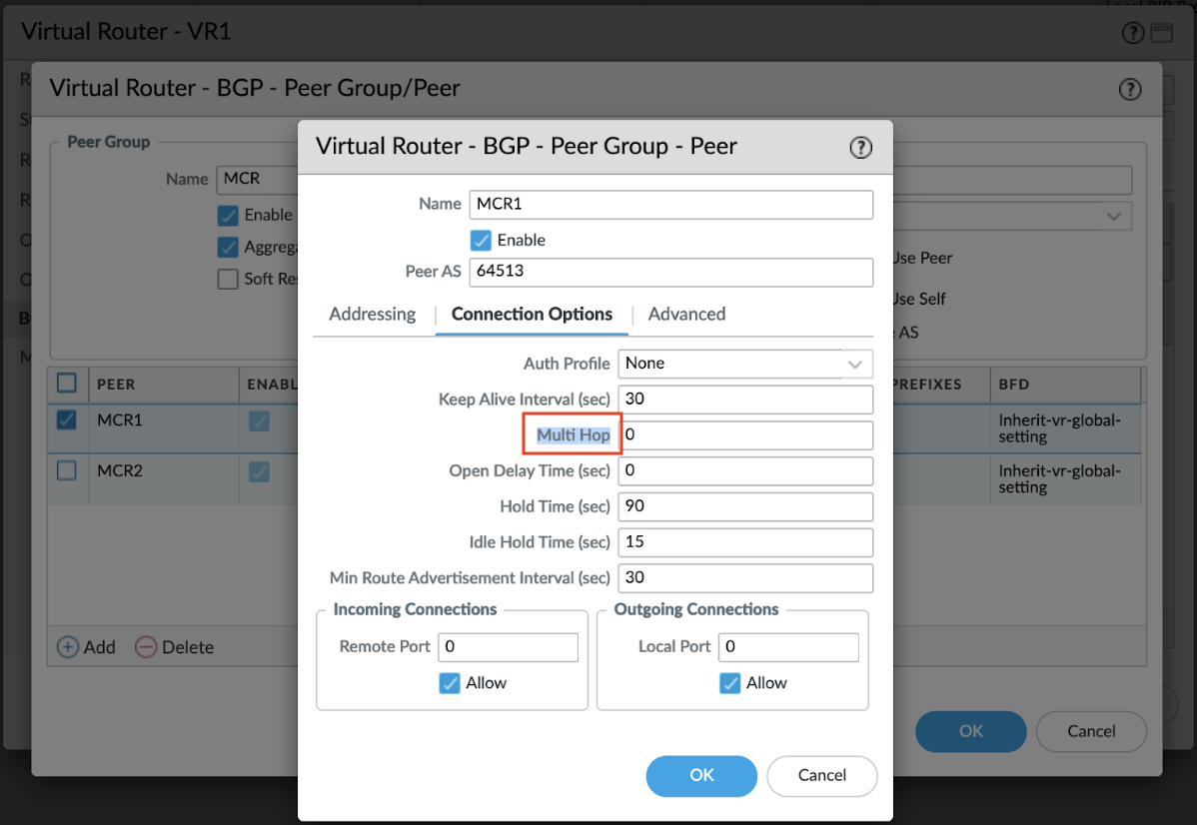Uncheck Allow under Outgoing Connections
Viewport: 1197px width, 825px height.
point(730,683)
